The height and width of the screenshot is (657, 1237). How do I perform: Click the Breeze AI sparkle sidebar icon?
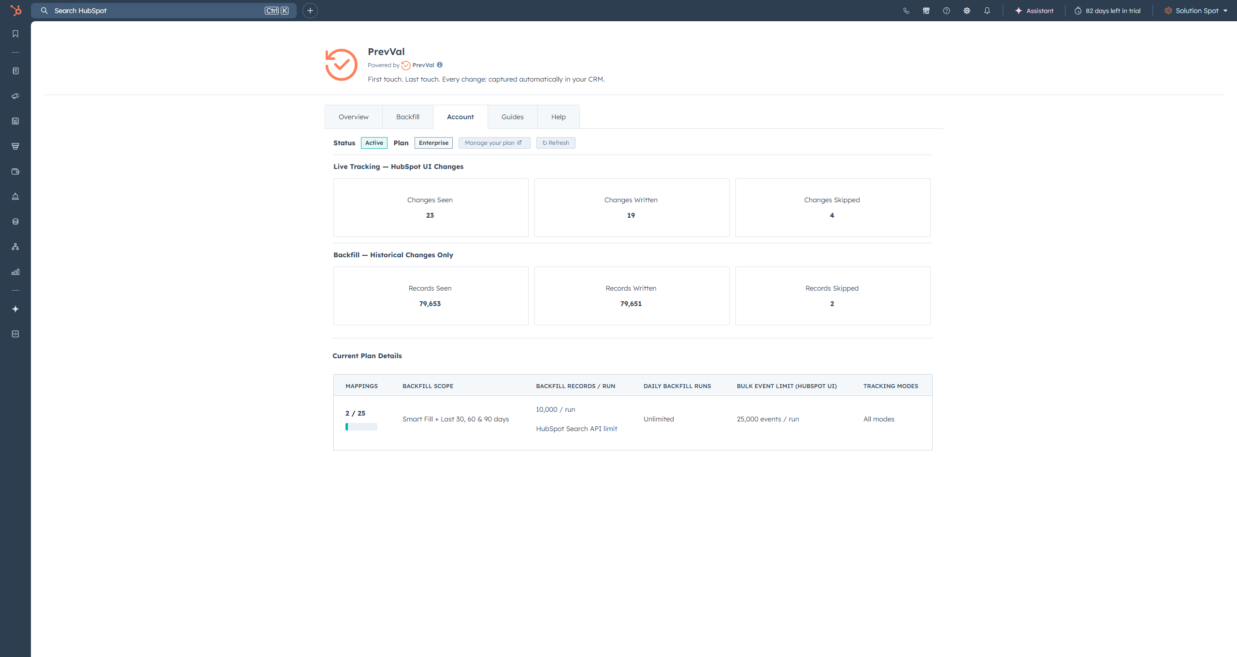point(15,309)
